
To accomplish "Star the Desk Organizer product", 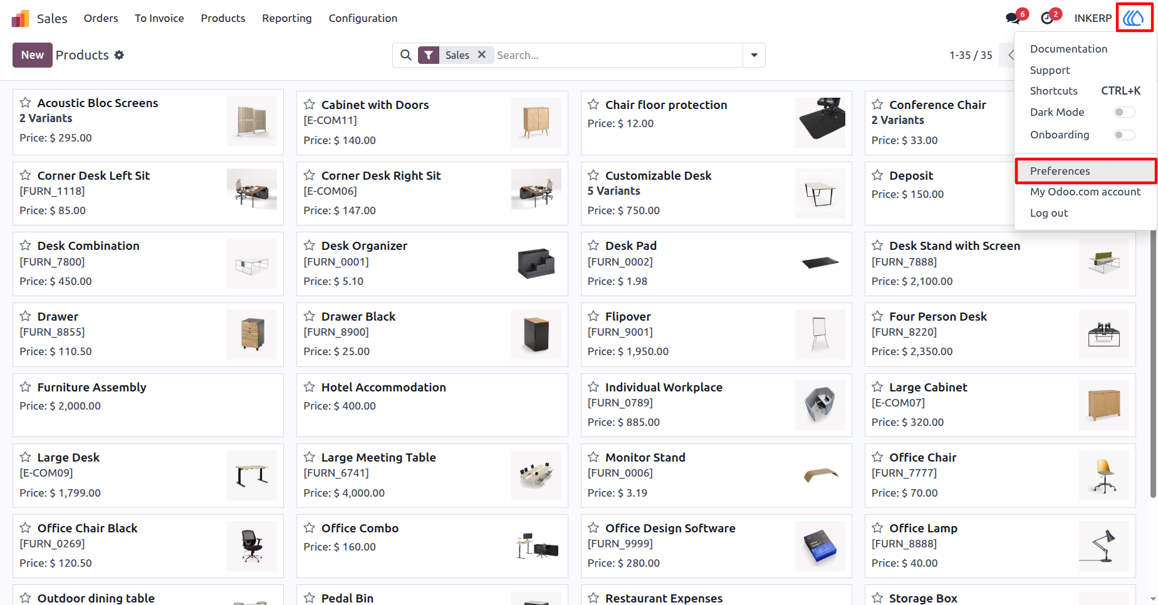I will click(x=309, y=246).
